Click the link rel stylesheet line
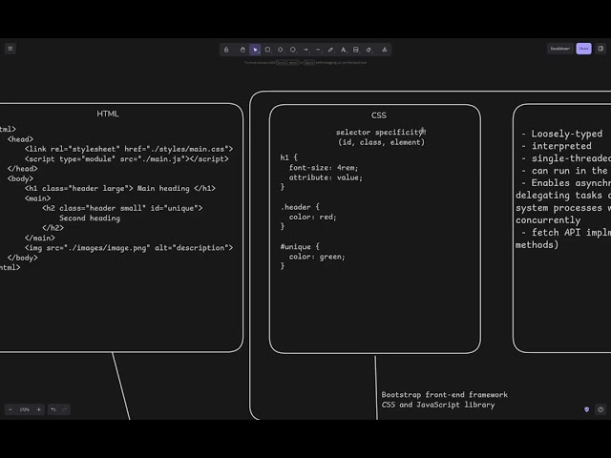 coord(129,149)
